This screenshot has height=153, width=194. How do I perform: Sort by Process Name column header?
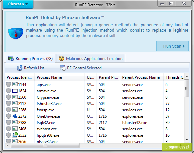60,77
